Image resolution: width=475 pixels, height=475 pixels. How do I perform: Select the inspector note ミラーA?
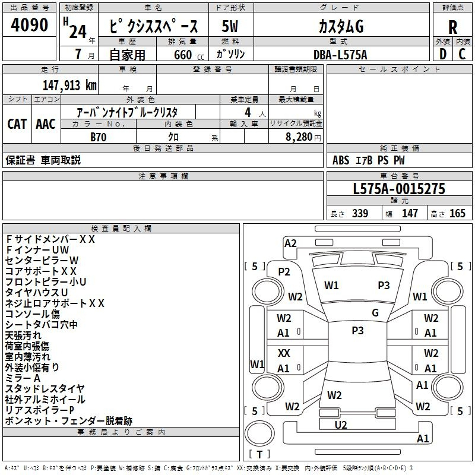click(x=23, y=378)
